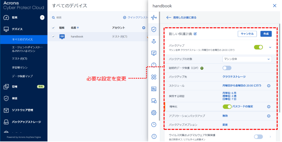Click the protection shield icon in side toolbar
Image resolution: width=282 pixels, height=142 pixels.
(x=154, y=29)
